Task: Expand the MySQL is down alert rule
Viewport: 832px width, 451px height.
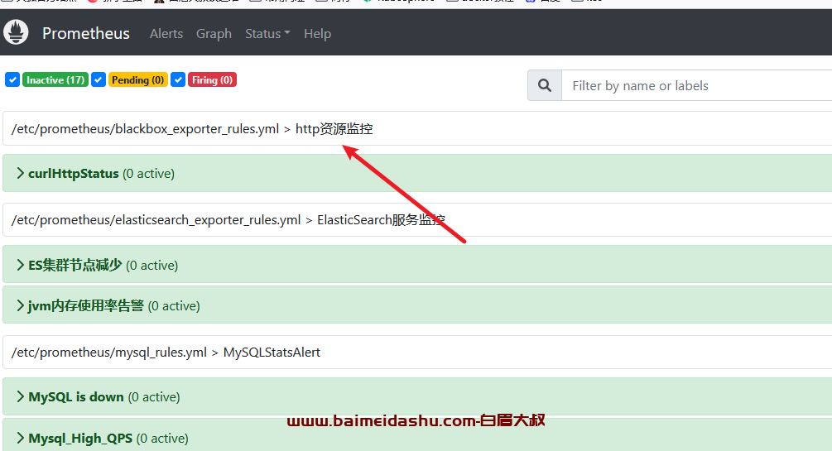Action: point(417,396)
